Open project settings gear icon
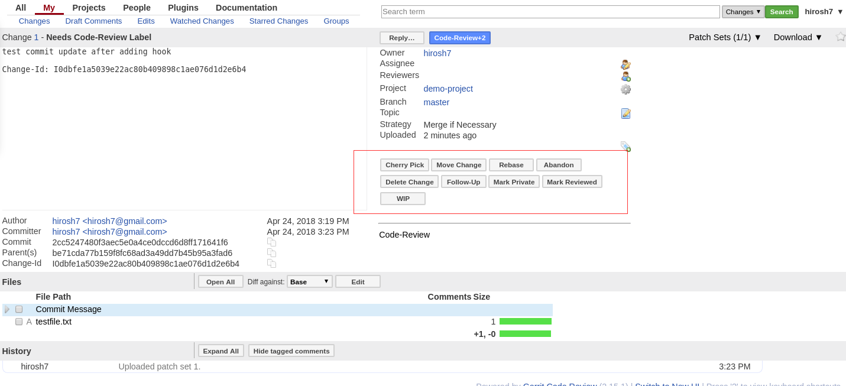The image size is (846, 386). pos(625,89)
